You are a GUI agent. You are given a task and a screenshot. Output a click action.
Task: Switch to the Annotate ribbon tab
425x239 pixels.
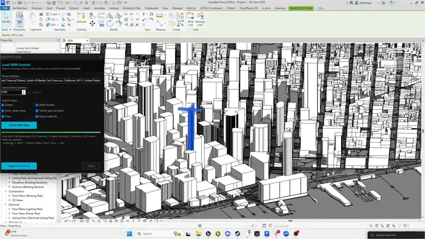(x=99, y=8)
